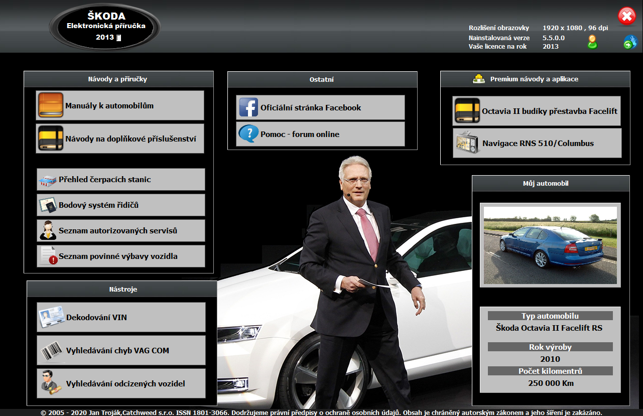Open Navigace RNS 510/Columbus
The width and height of the screenshot is (643, 416).
click(537, 143)
